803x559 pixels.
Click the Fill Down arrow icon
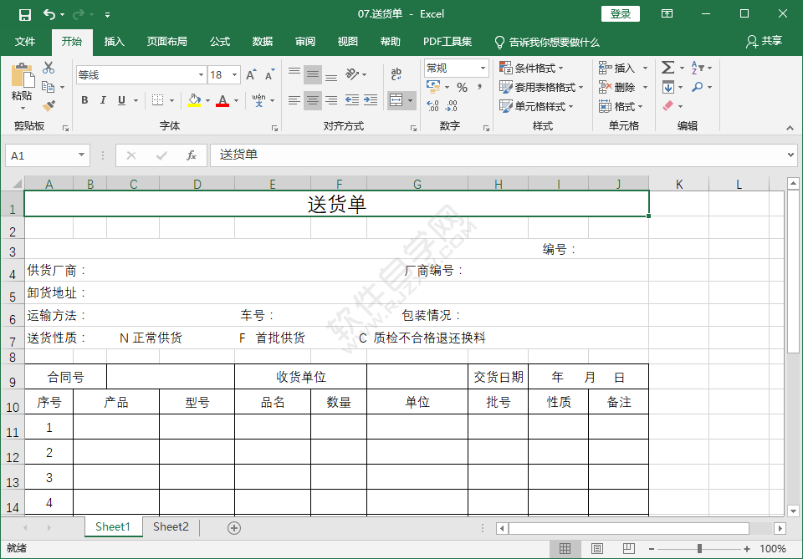[667, 87]
